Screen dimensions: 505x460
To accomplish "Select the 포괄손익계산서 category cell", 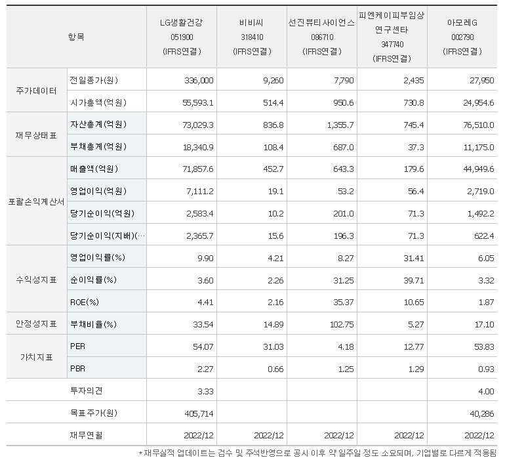I will click(36, 202).
